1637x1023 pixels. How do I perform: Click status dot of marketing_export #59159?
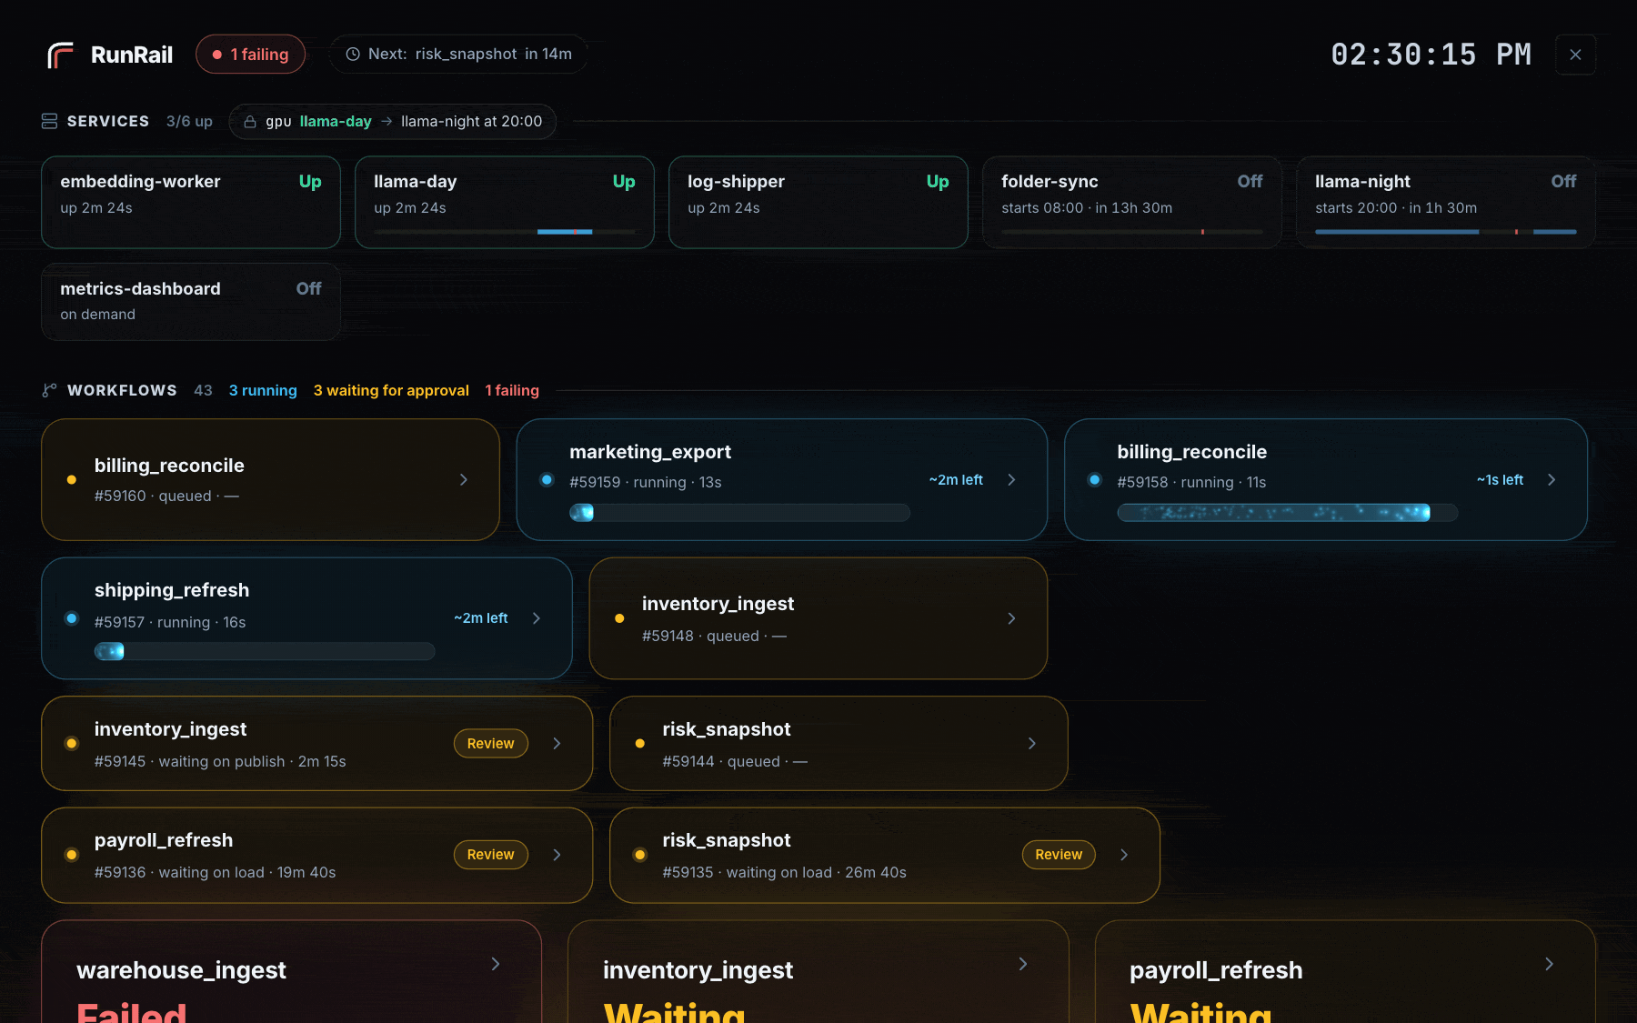point(547,479)
